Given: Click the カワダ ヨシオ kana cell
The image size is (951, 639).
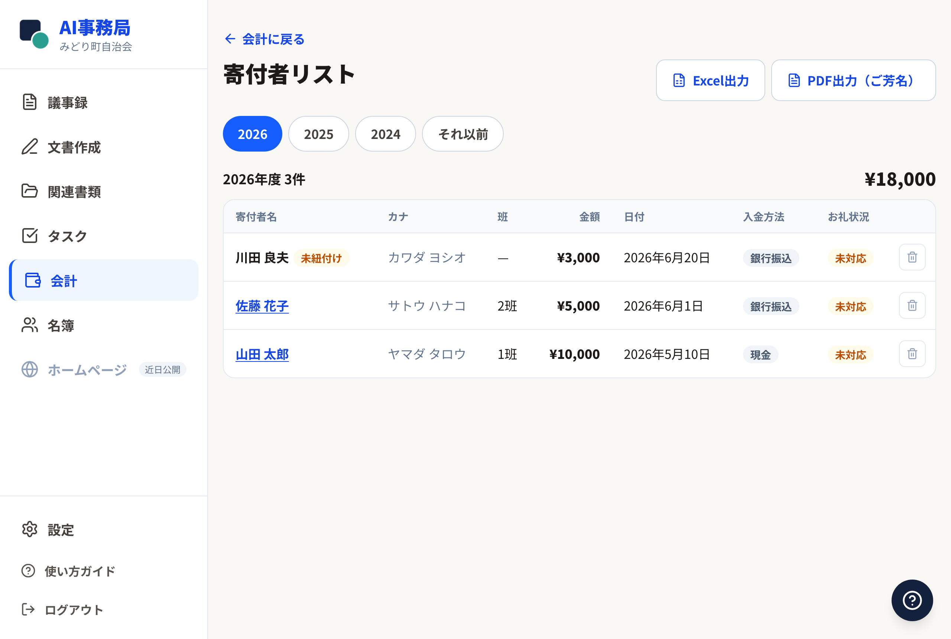Looking at the screenshot, I should [426, 257].
